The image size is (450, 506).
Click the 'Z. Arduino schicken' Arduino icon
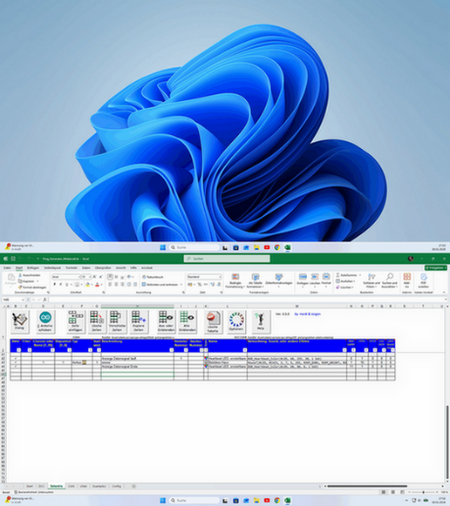pos(45,321)
